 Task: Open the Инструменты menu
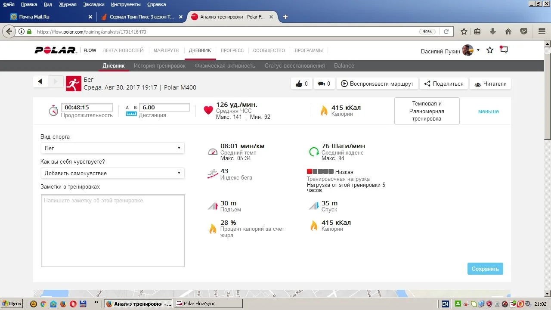[x=126, y=4]
